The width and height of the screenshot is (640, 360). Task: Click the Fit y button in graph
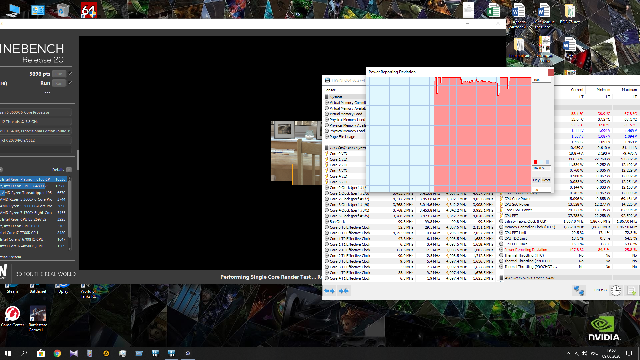tap(536, 180)
